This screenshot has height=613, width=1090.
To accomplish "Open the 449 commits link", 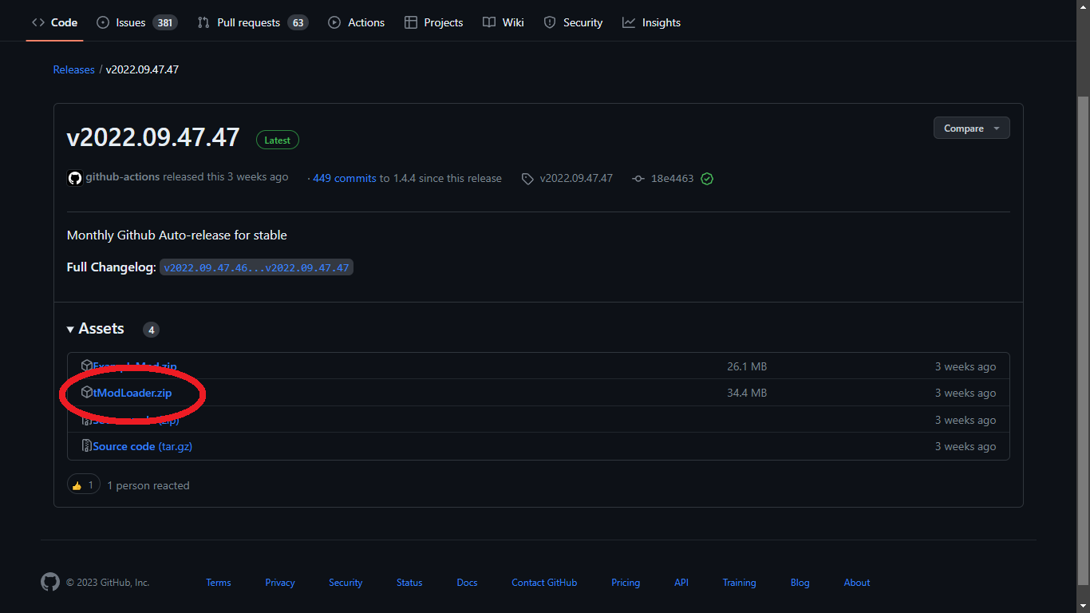I will (344, 178).
